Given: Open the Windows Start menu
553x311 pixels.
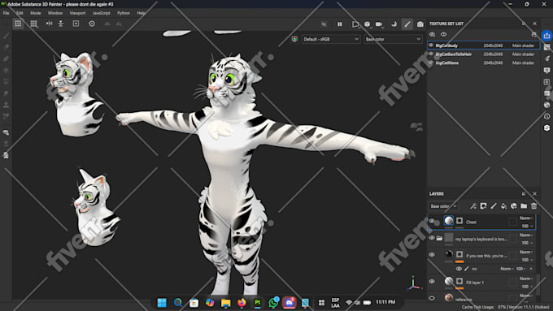Looking at the screenshot, I should point(162,303).
